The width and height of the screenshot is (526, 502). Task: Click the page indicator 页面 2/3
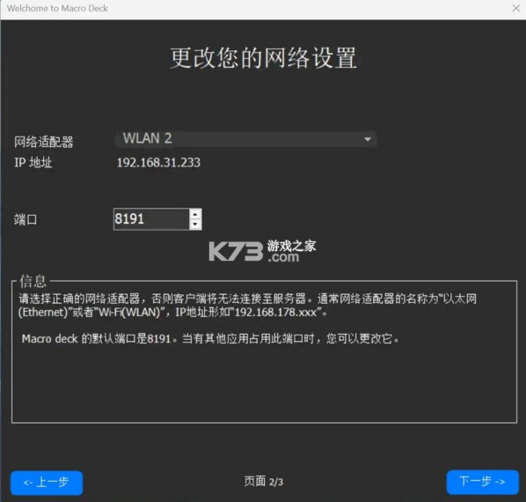(263, 482)
